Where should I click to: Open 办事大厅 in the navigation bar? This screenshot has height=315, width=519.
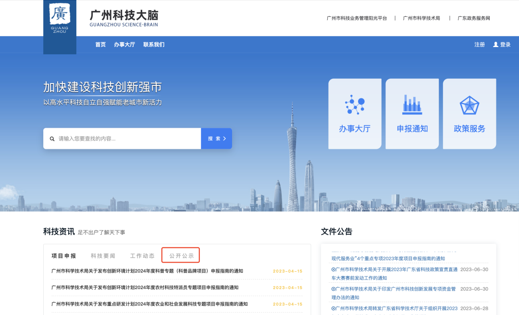coord(124,45)
